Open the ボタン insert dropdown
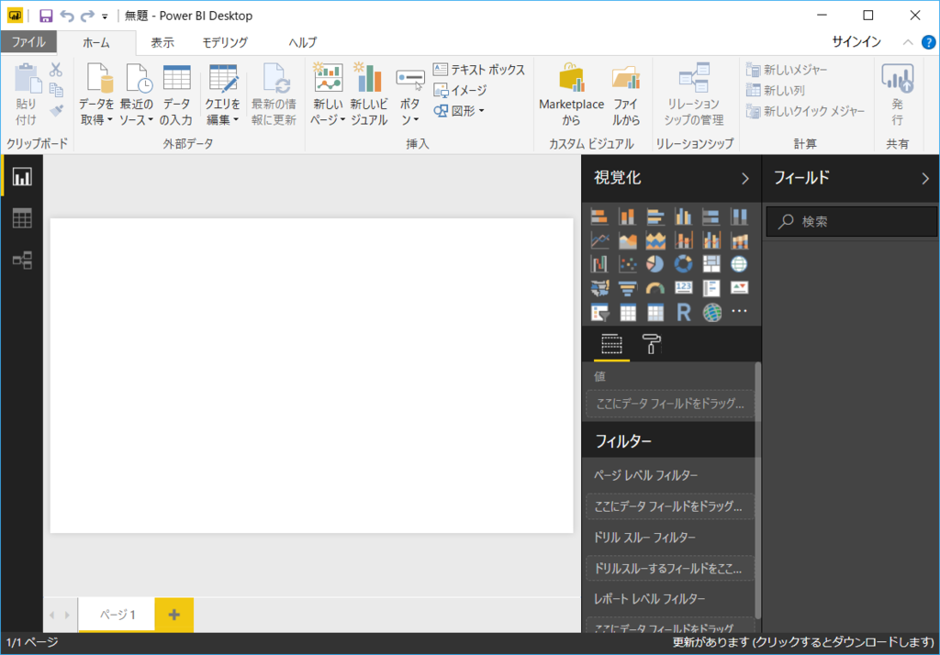This screenshot has height=655, width=940. [410, 94]
